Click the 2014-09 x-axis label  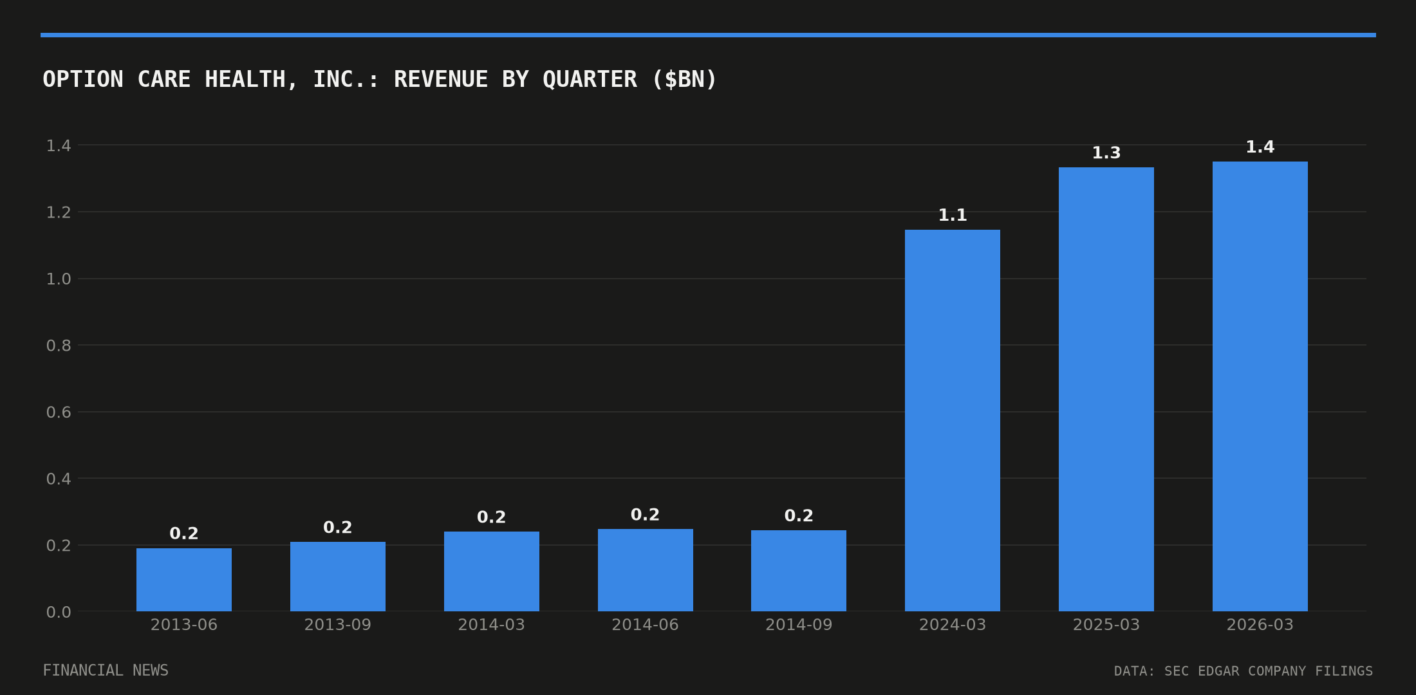pyautogui.click(x=799, y=625)
